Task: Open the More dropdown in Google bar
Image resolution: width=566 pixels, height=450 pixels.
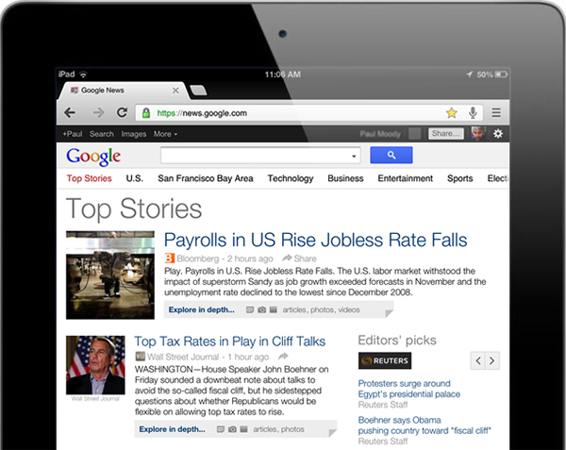Action: coord(165,134)
